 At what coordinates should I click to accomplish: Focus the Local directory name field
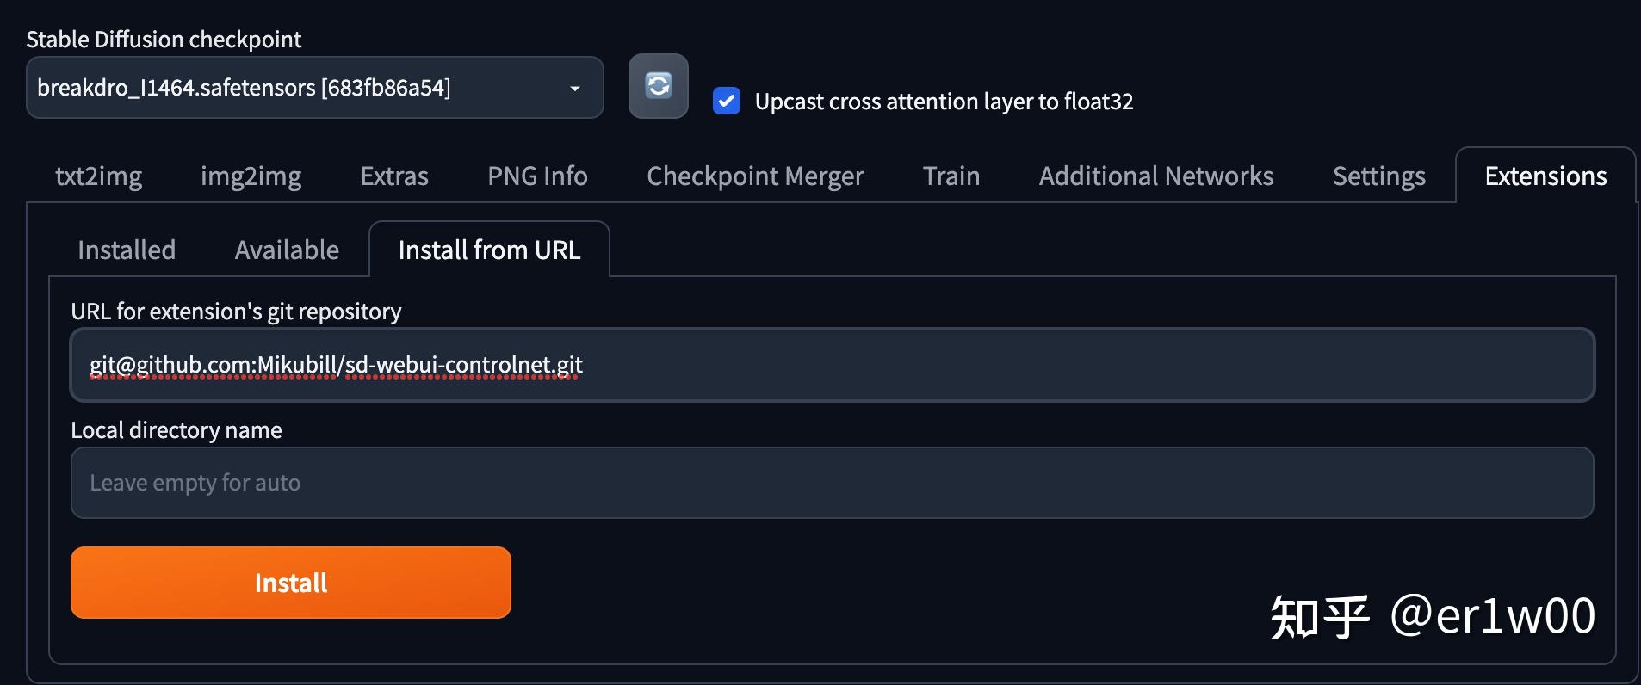tap(832, 483)
